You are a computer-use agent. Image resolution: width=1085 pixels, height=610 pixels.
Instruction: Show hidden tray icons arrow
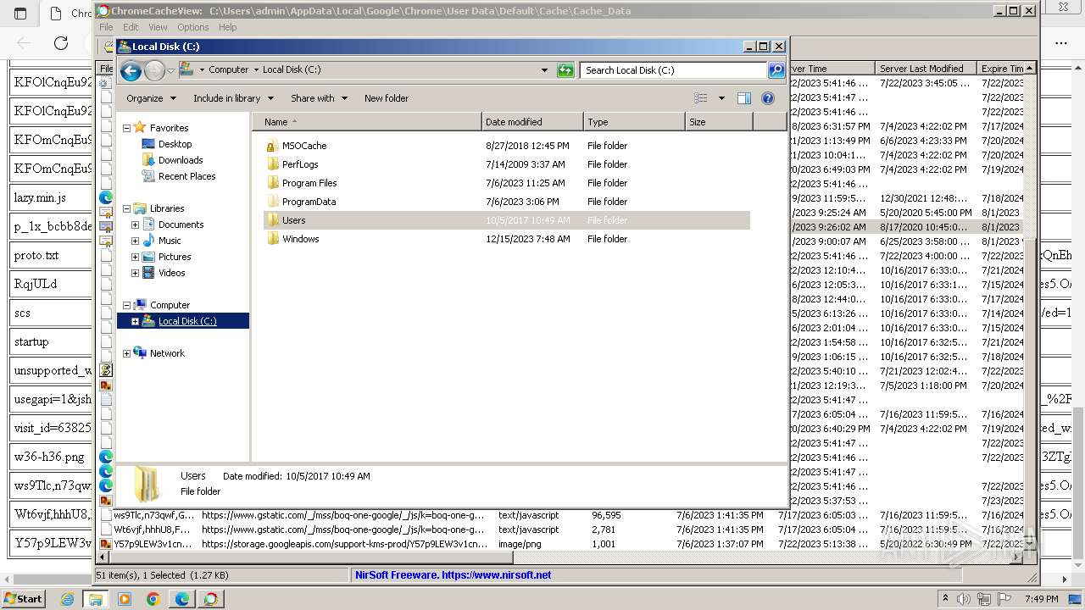(945, 599)
